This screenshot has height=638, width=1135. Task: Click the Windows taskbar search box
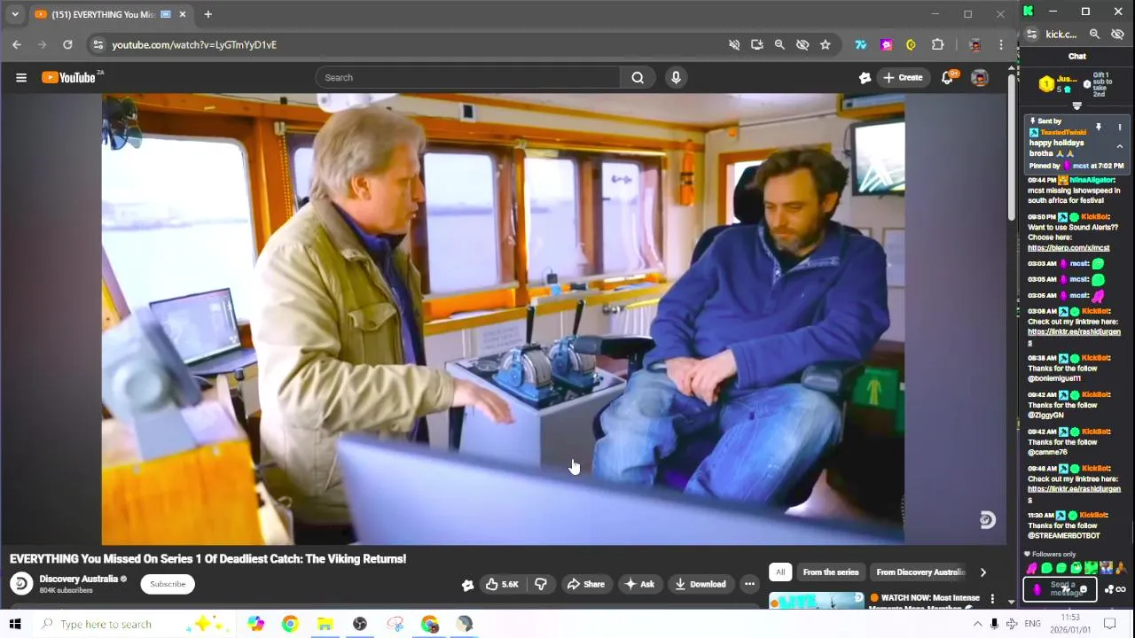133,624
